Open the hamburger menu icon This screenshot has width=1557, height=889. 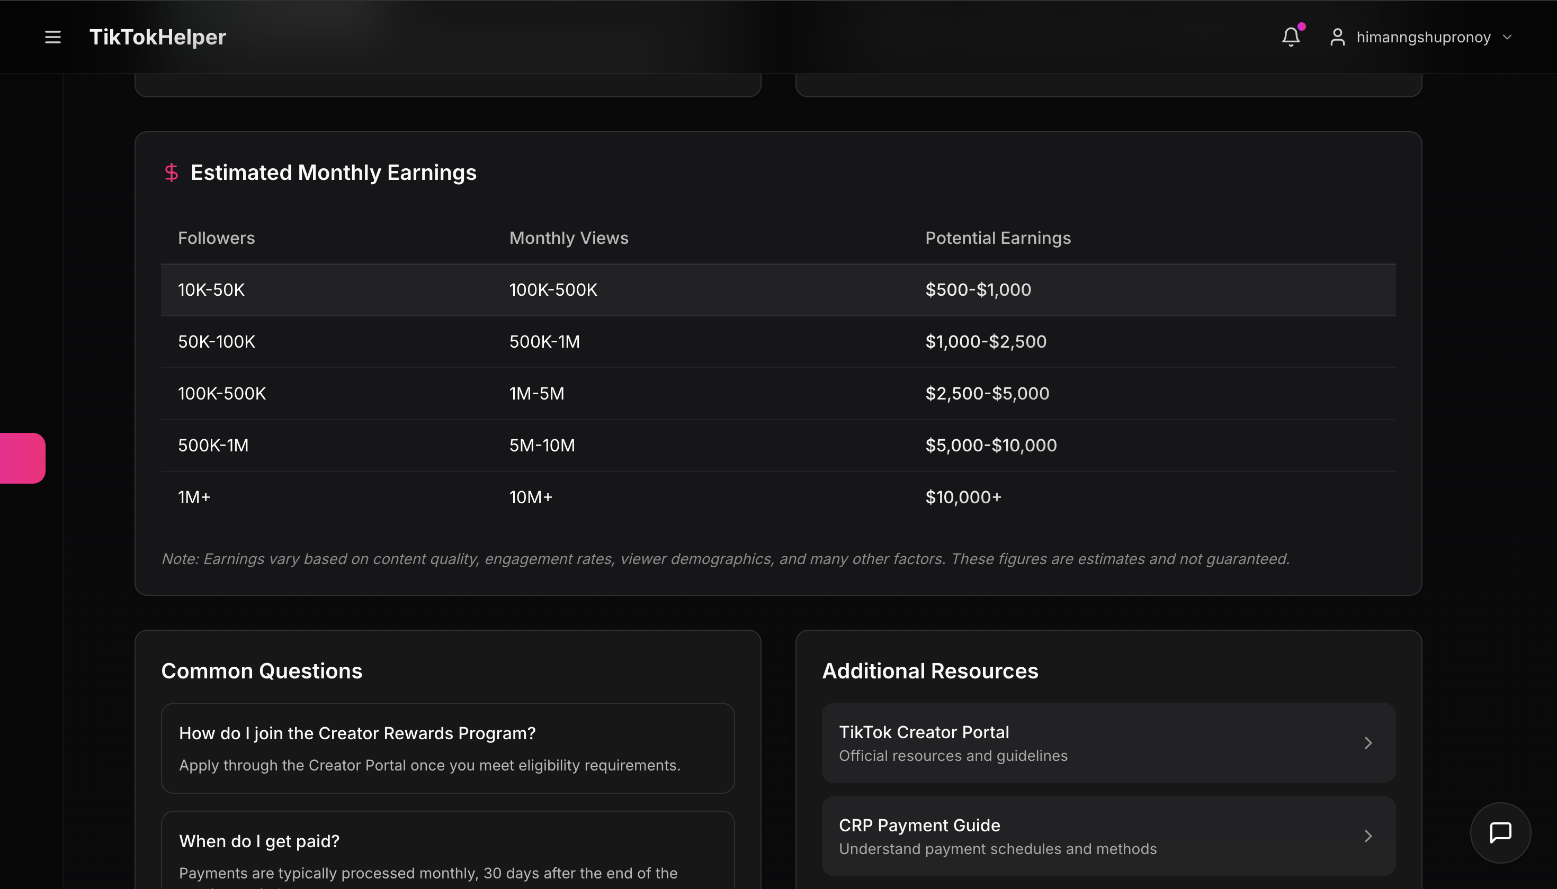(53, 37)
